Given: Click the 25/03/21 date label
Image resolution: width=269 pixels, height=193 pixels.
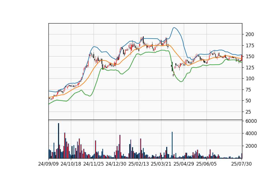Looking at the screenshot, I should click(161, 164).
